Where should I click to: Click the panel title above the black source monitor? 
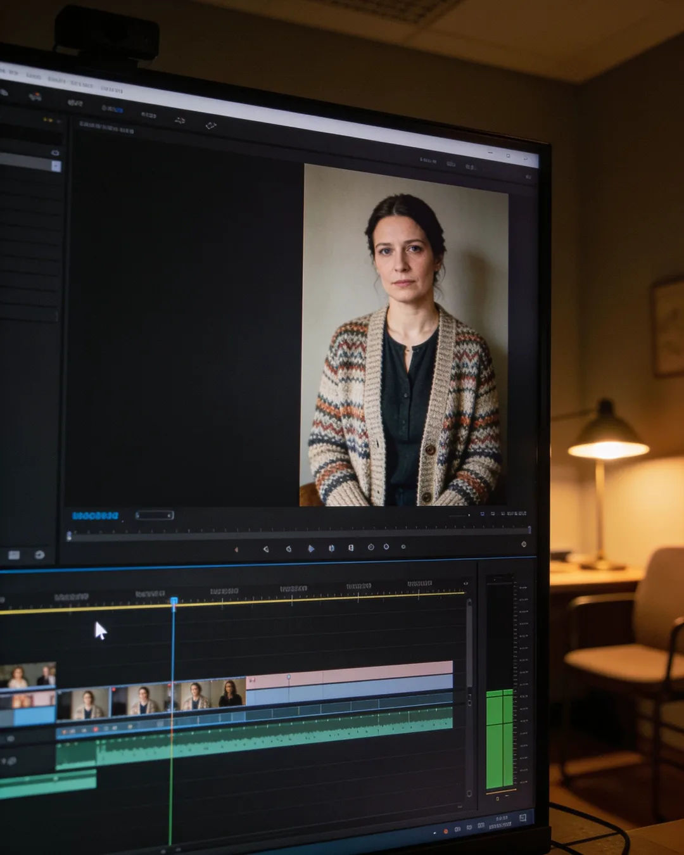pyautogui.click(x=106, y=128)
